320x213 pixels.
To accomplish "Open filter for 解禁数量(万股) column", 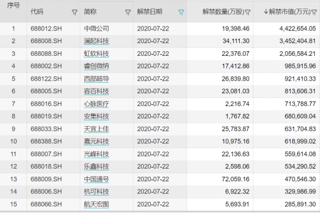I will [247, 13].
